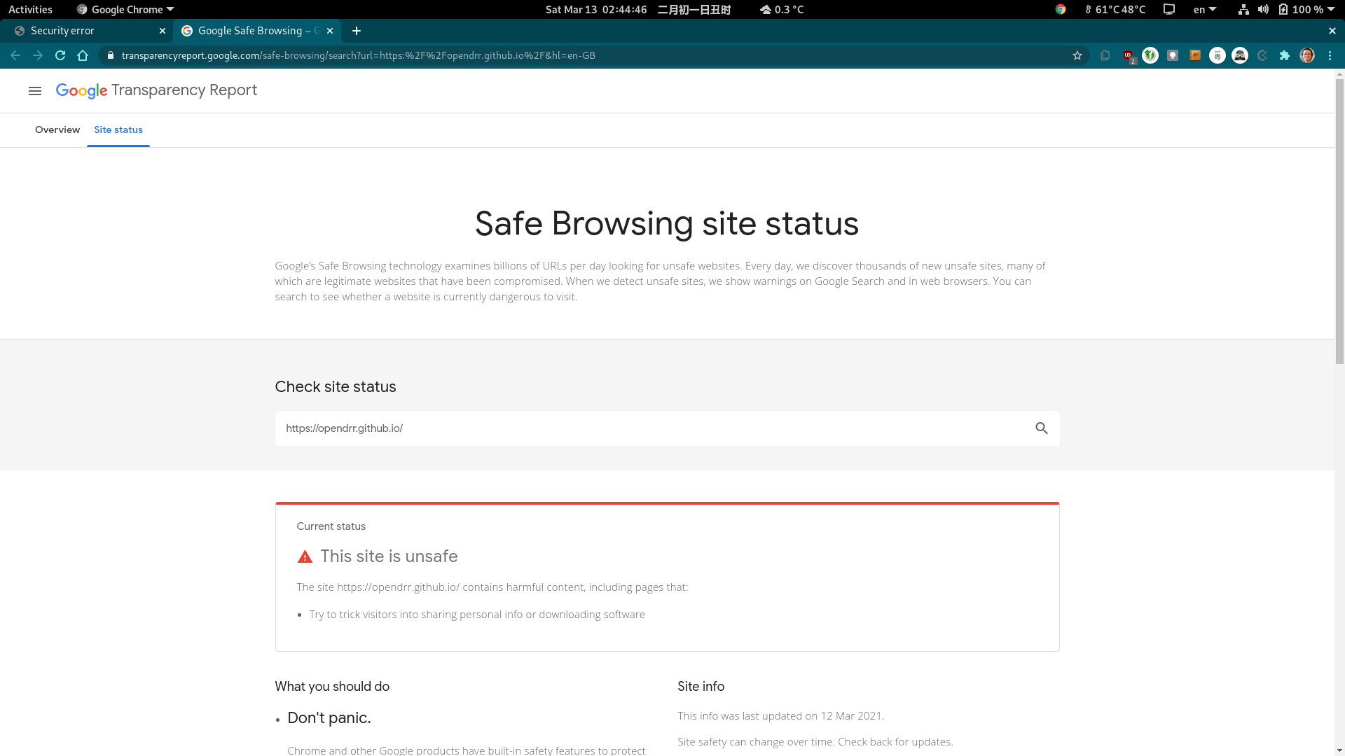The height and width of the screenshot is (756, 1345).
Task: Expand the en input language menu
Action: point(1205,9)
